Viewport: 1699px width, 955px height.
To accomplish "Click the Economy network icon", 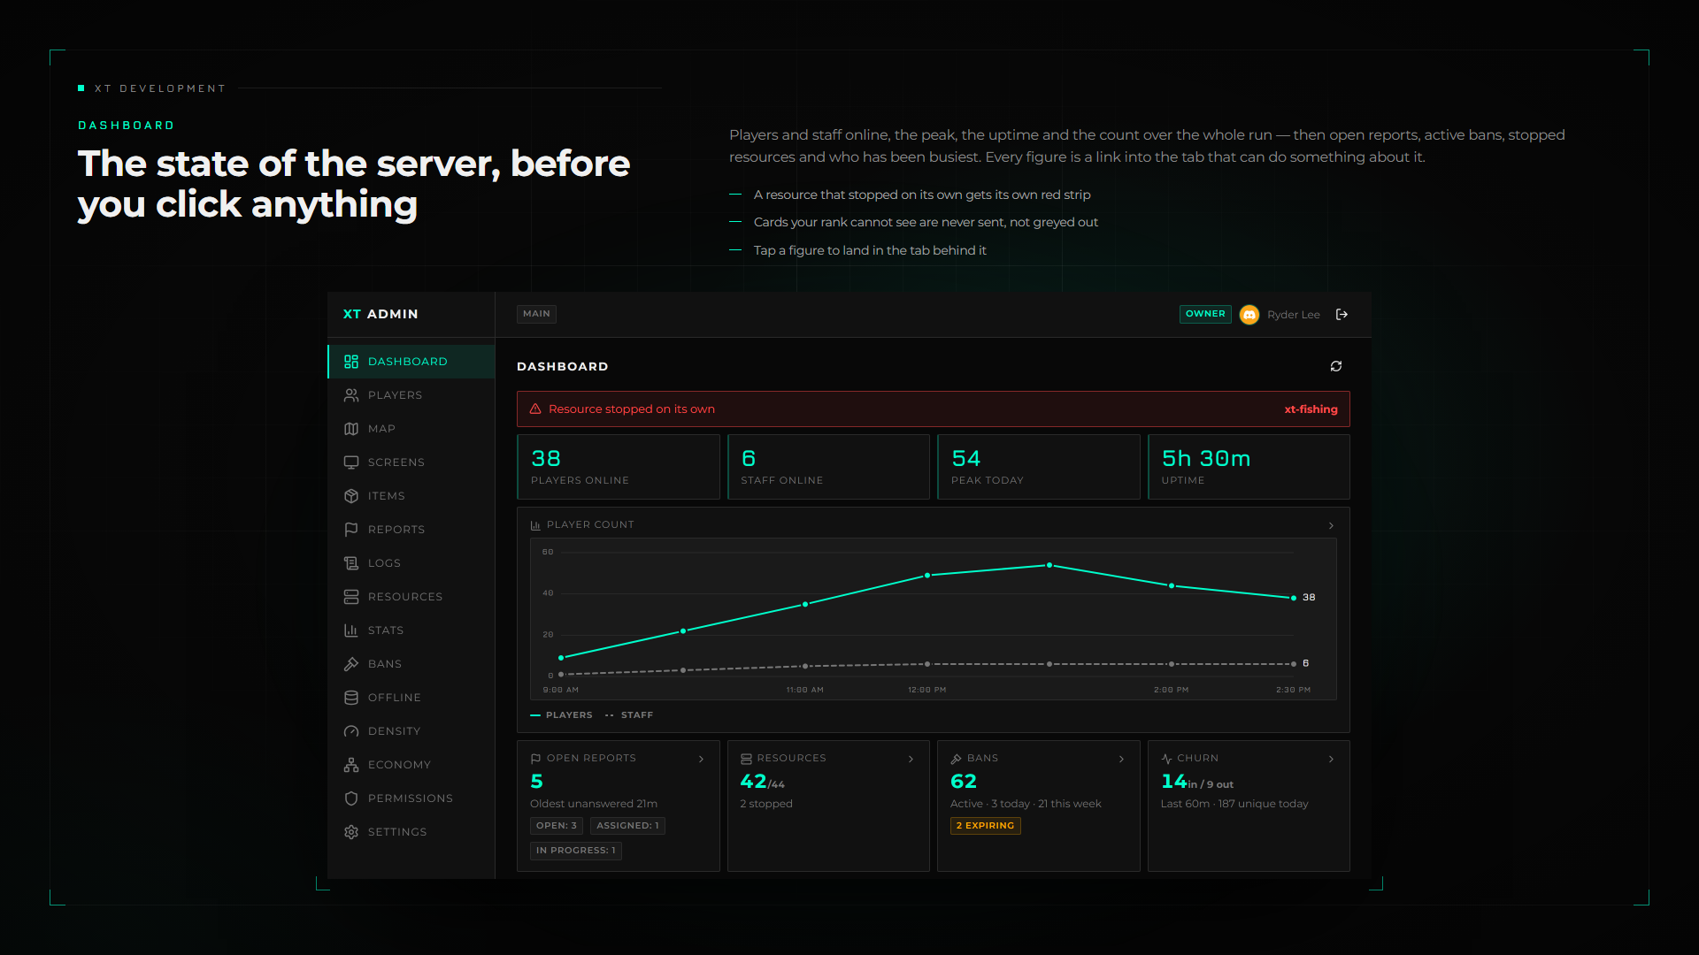I will coord(351,765).
